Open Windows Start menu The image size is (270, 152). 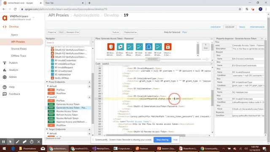[x=4, y=148]
